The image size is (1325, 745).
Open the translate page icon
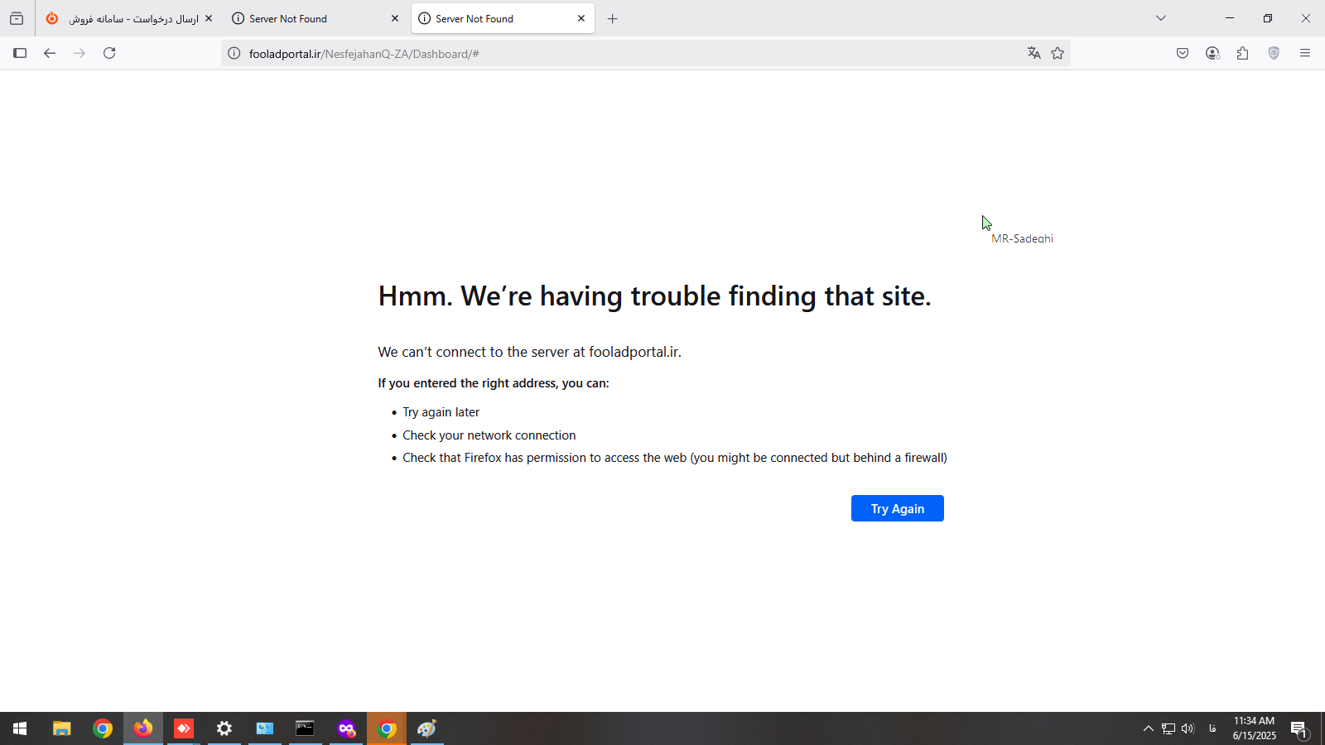click(x=1033, y=53)
